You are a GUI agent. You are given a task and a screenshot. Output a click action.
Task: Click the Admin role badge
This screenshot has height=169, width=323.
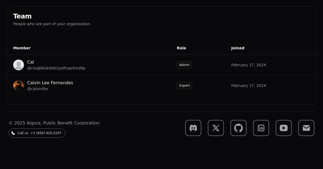tap(184, 65)
